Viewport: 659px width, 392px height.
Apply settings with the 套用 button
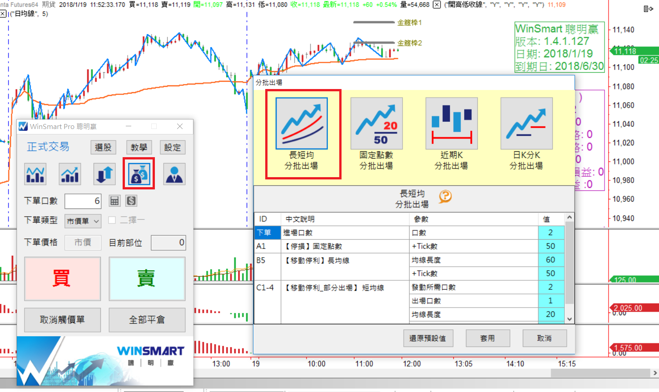[487, 338]
